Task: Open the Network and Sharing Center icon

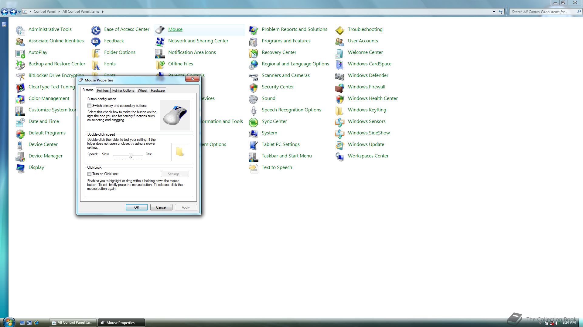Action: (160, 41)
